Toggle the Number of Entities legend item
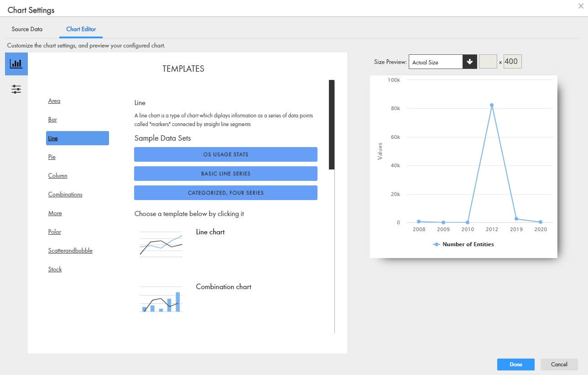The image size is (588, 375). tap(463, 244)
